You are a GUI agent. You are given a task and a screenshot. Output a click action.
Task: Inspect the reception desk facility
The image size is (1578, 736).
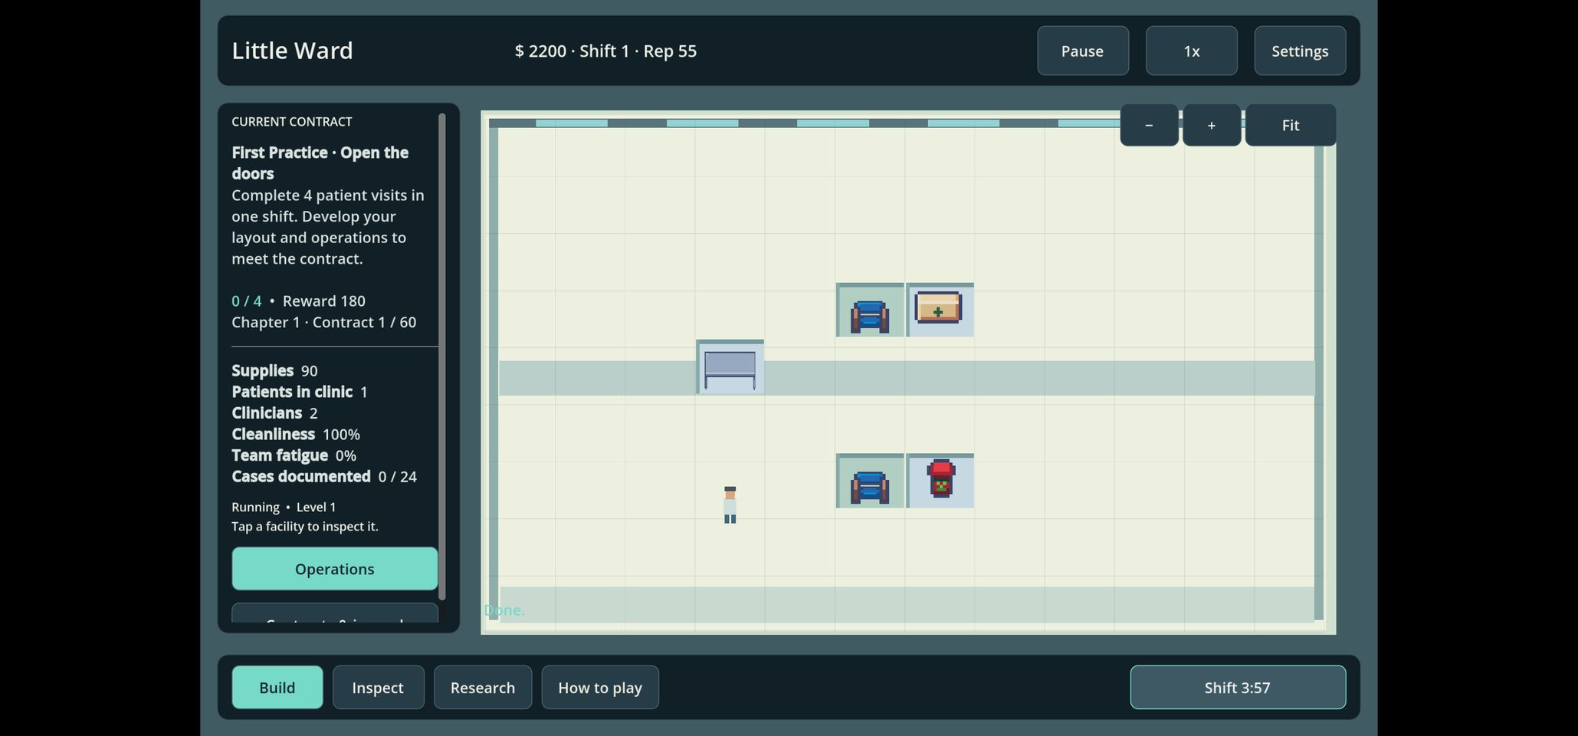point(730,367)
